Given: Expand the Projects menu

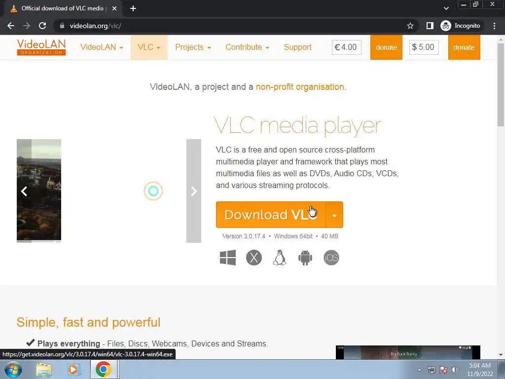Looking at the screenshot, I should tap(193, 47).
